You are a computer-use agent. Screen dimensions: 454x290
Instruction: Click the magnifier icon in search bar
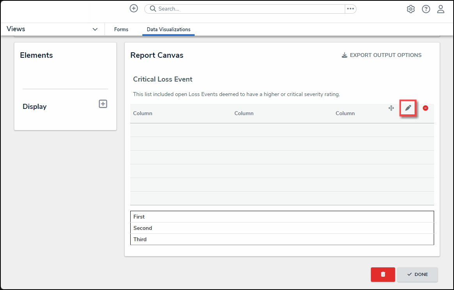(x=153, y=9)
